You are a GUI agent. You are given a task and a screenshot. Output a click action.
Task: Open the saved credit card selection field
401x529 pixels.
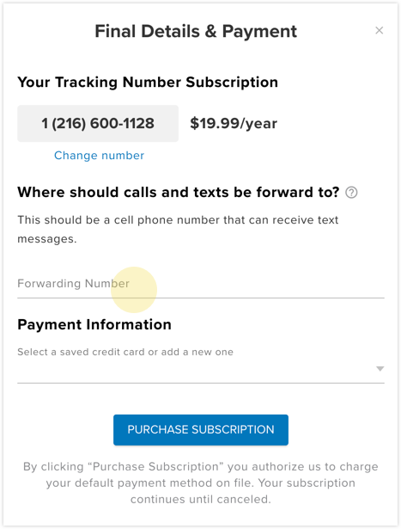201,369
